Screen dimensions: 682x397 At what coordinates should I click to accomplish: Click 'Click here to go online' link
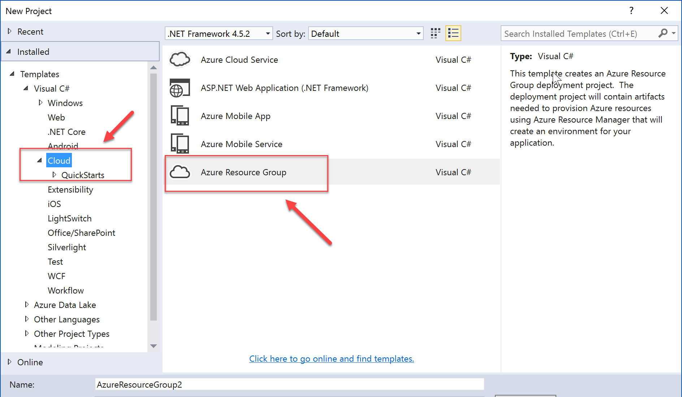click(x=331, y=359)
